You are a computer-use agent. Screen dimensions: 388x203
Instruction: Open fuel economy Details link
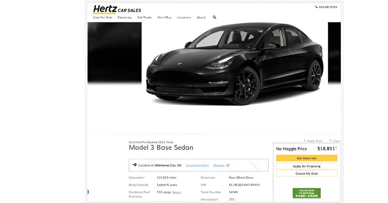coord(177,192)
